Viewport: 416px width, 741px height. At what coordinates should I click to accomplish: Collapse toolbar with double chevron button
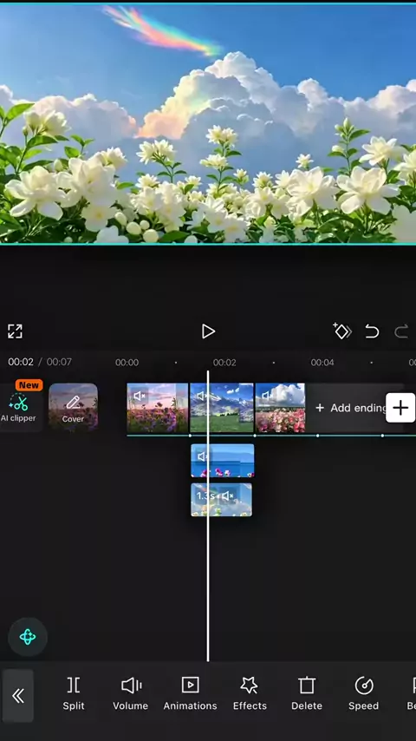pyautogui.click(x=18, y=696)
